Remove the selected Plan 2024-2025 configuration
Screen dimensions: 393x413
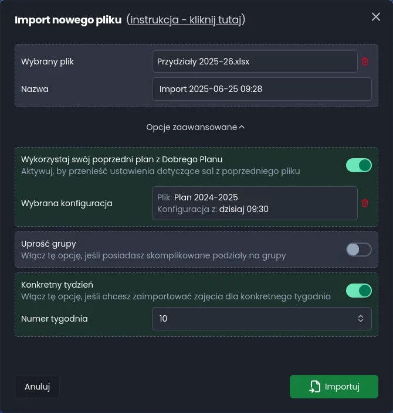(x=365, y=203)
